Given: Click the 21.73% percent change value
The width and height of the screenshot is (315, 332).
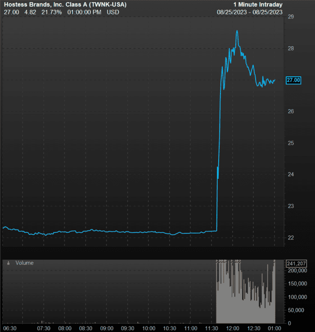Looking at the screenshot, I should click(x=52, y=12).
